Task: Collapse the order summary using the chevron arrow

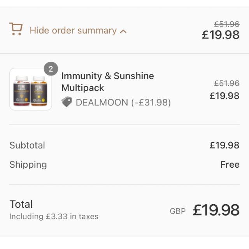Action: click(x=123, y=31)
